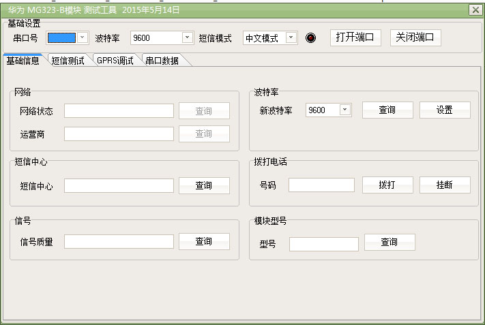Hang up using the 挂断 button
Image resolution: width=485 pixels, height=325 pixels.
(x=444, y=185)
